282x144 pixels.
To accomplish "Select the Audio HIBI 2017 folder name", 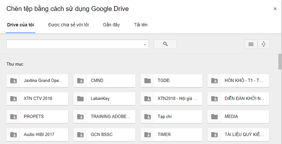I will tap(39, 134).
